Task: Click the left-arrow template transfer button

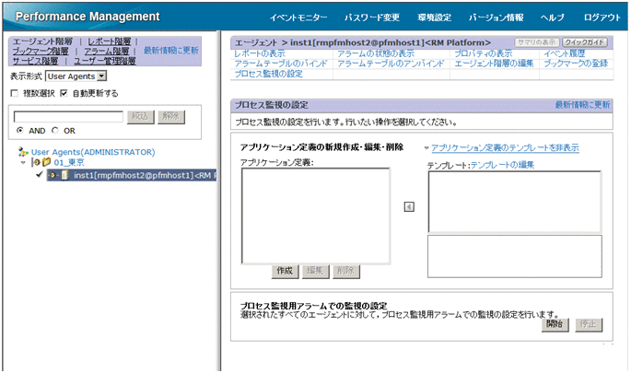Action: [x=409, y=206]
